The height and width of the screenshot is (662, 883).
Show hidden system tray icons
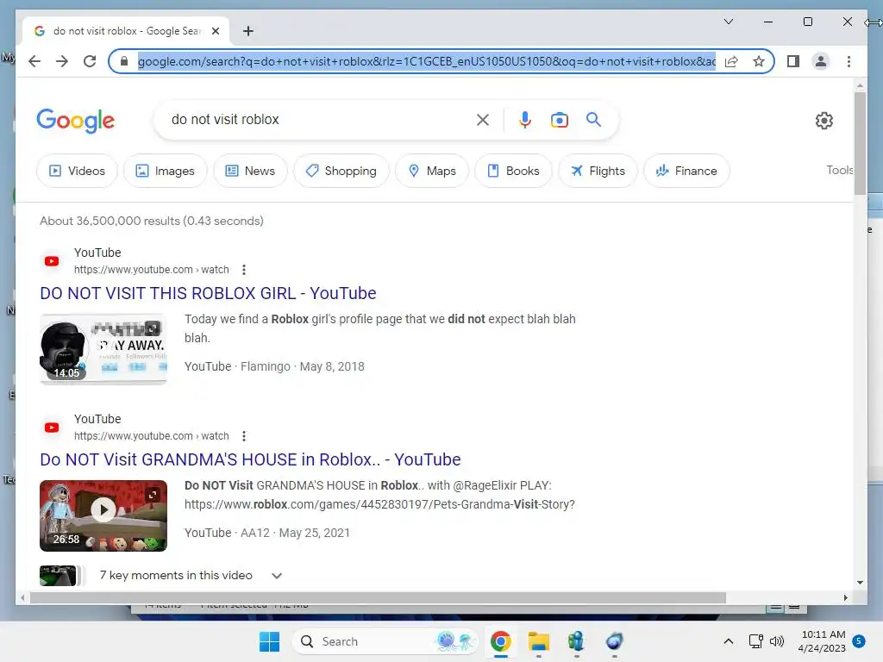[x=728, y=641]
